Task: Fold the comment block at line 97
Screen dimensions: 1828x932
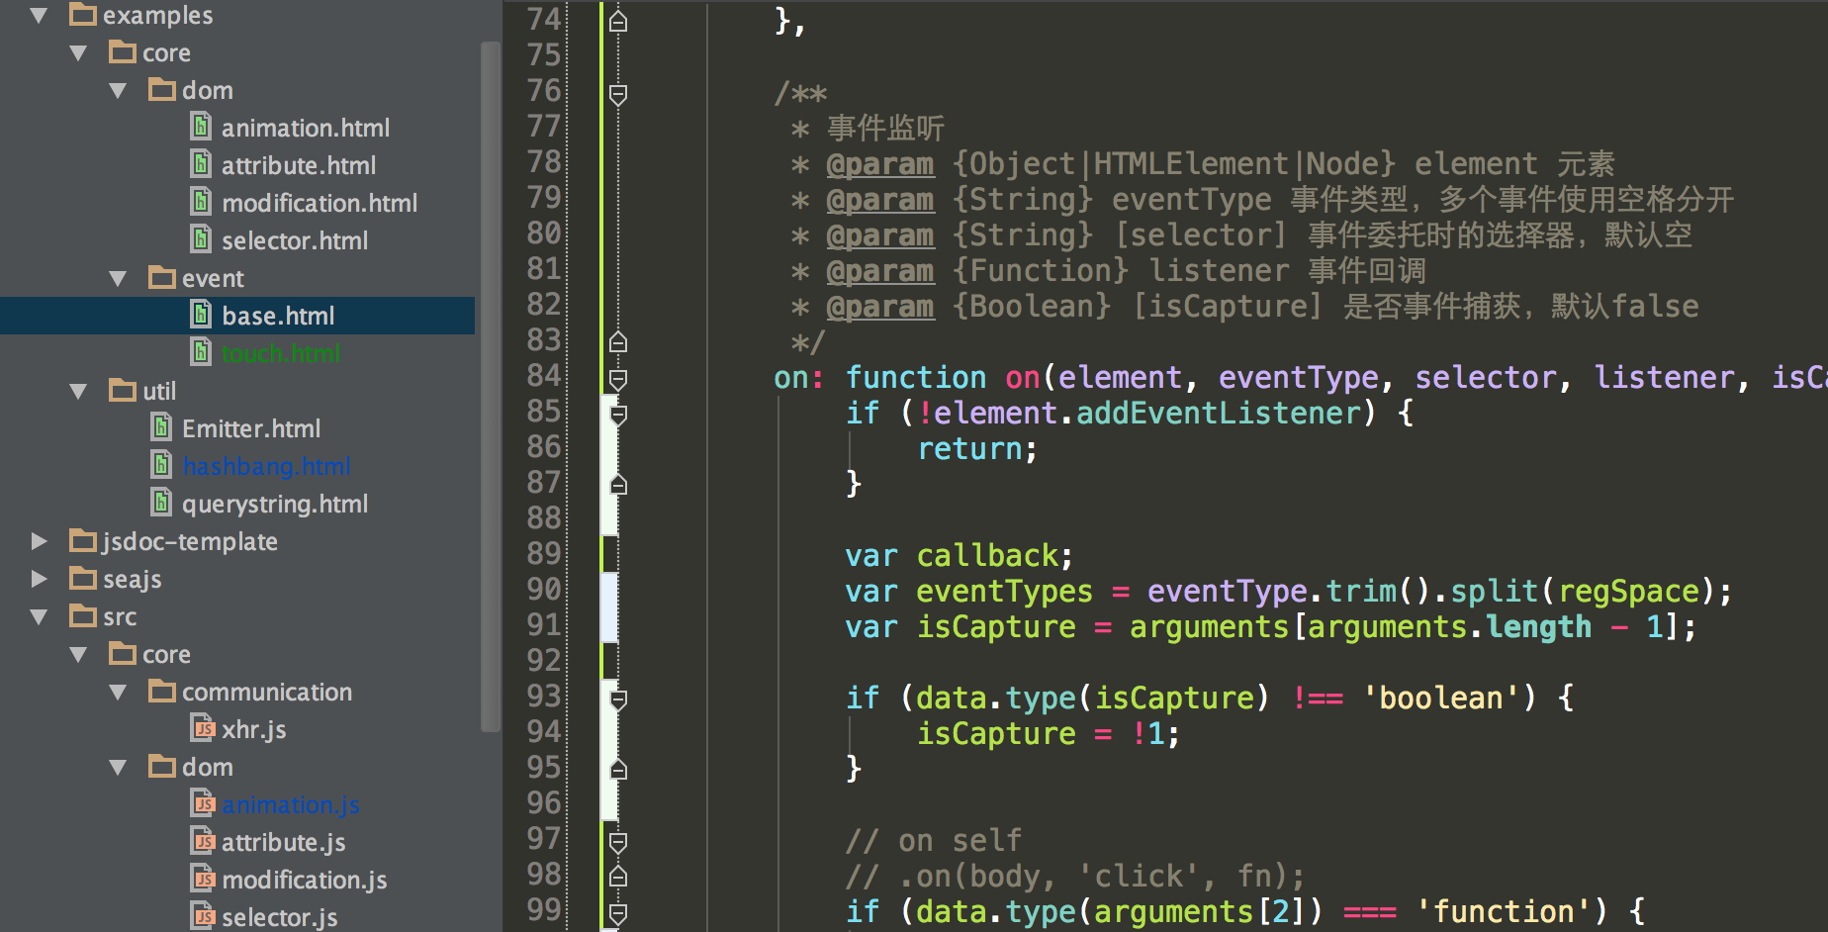Action: 618,842
